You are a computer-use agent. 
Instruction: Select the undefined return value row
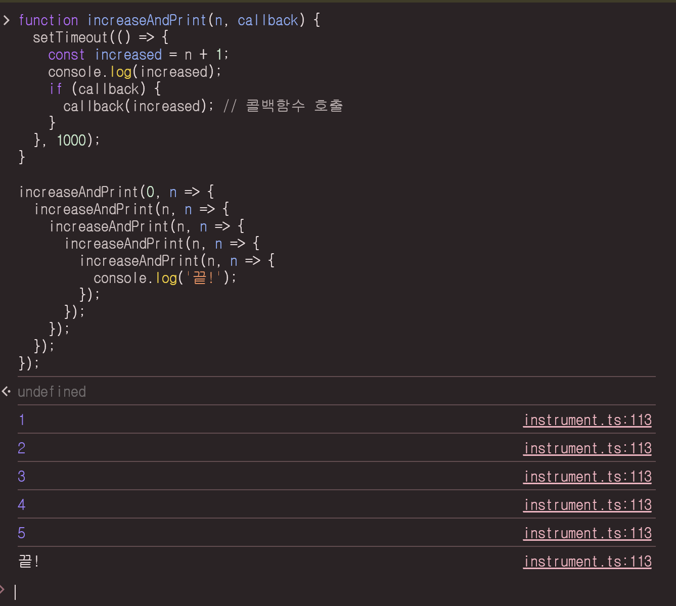(52, 391)
